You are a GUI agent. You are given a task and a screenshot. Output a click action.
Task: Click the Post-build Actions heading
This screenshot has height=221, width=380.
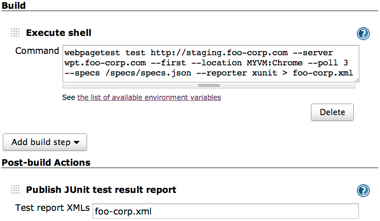46,163
